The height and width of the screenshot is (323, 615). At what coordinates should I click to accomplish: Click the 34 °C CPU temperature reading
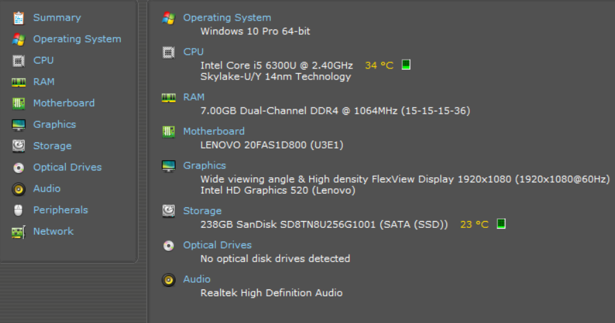coord(379,66)
